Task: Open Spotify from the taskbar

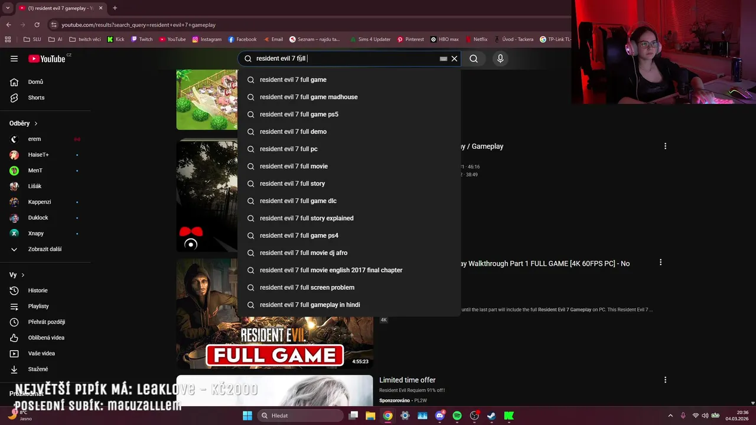Action: tap(457, 416)
